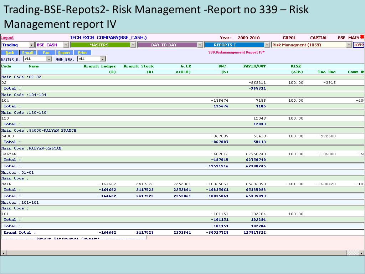Viewport: 365px width, 274px height.
Task: Expand the BSE_CASH dropdown arrow
Action: 66,45
